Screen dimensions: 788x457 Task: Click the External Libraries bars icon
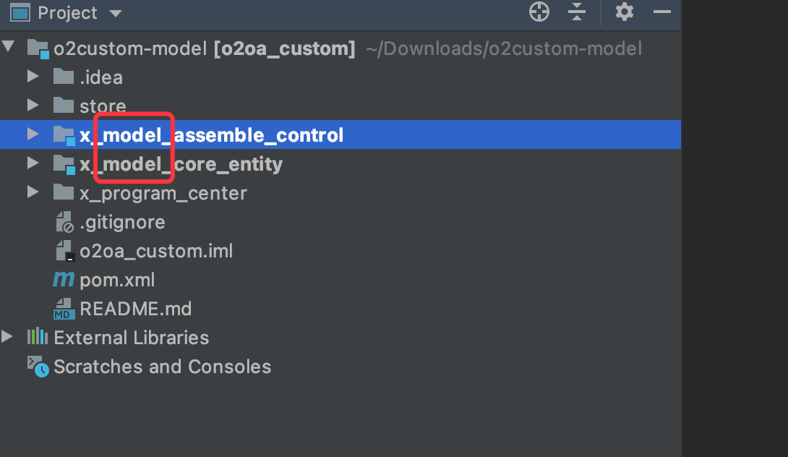[38, 337]
